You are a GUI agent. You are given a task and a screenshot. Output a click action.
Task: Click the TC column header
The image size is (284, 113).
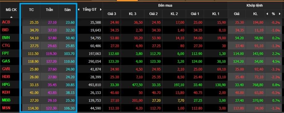(31, 10)
